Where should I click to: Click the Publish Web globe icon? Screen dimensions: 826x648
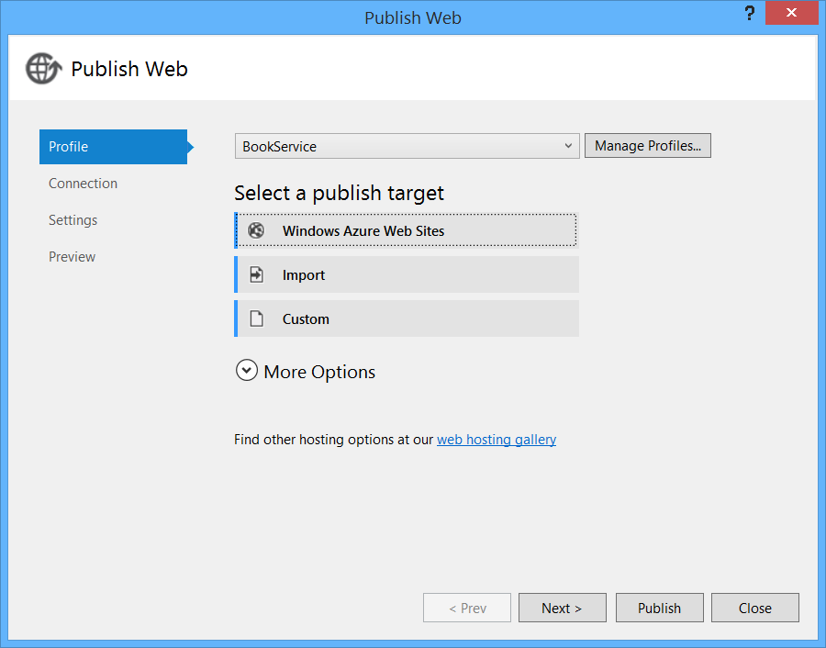pos(43,69)
